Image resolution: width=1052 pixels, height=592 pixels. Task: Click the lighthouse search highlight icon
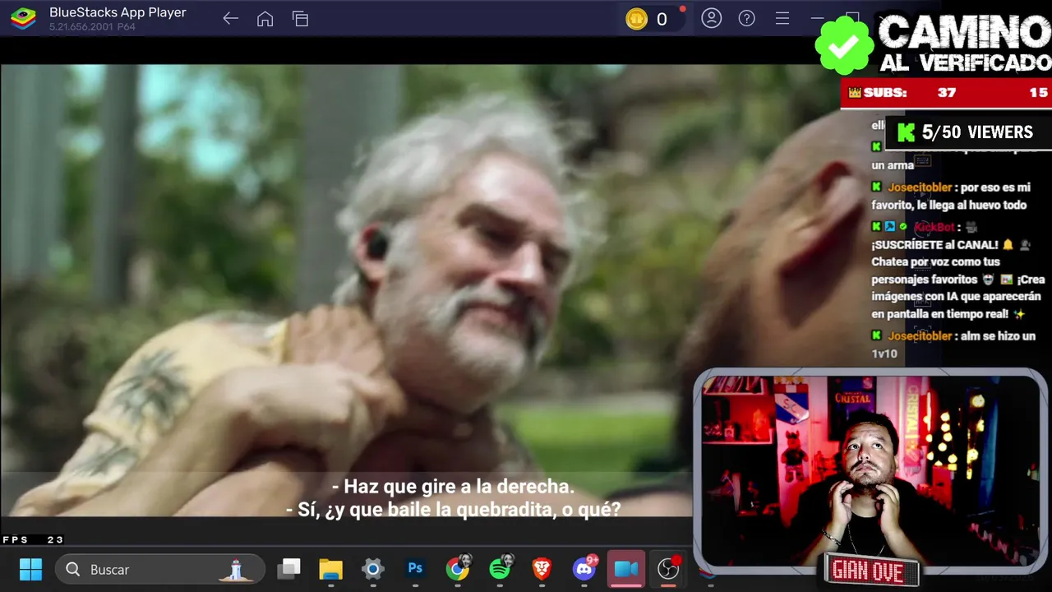tap(237, 569)
